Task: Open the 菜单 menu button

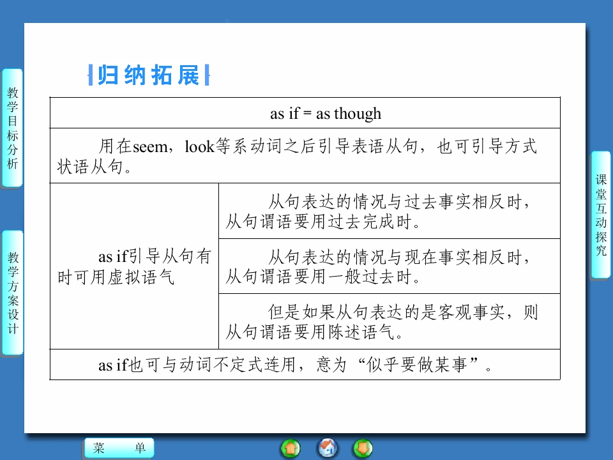Action: point(119,448)
